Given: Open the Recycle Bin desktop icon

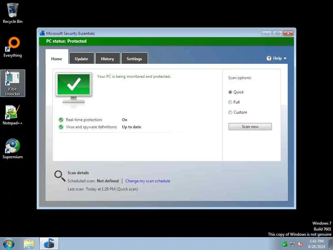Looking at the screenshot, I should click(x=13, y=13).
